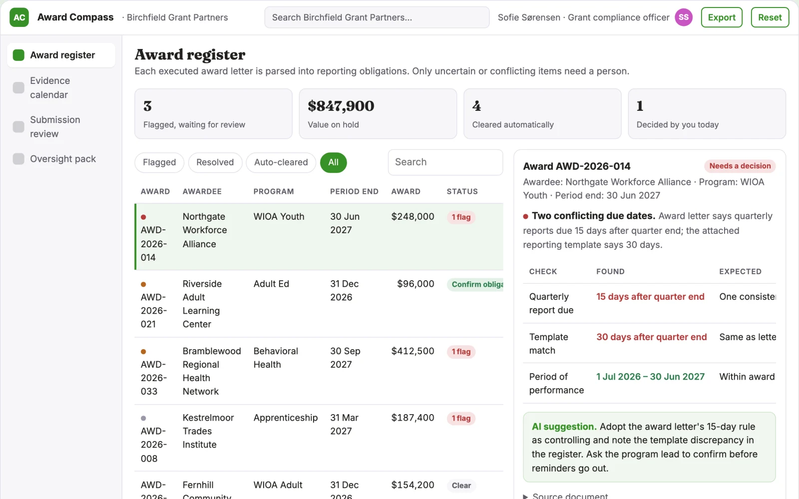
Task: Click the Confirm obligation badge for Riverside
Action: 475,284
